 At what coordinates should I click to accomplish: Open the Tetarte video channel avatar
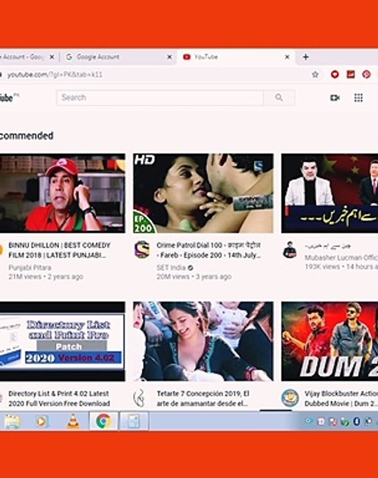point(139,398)
